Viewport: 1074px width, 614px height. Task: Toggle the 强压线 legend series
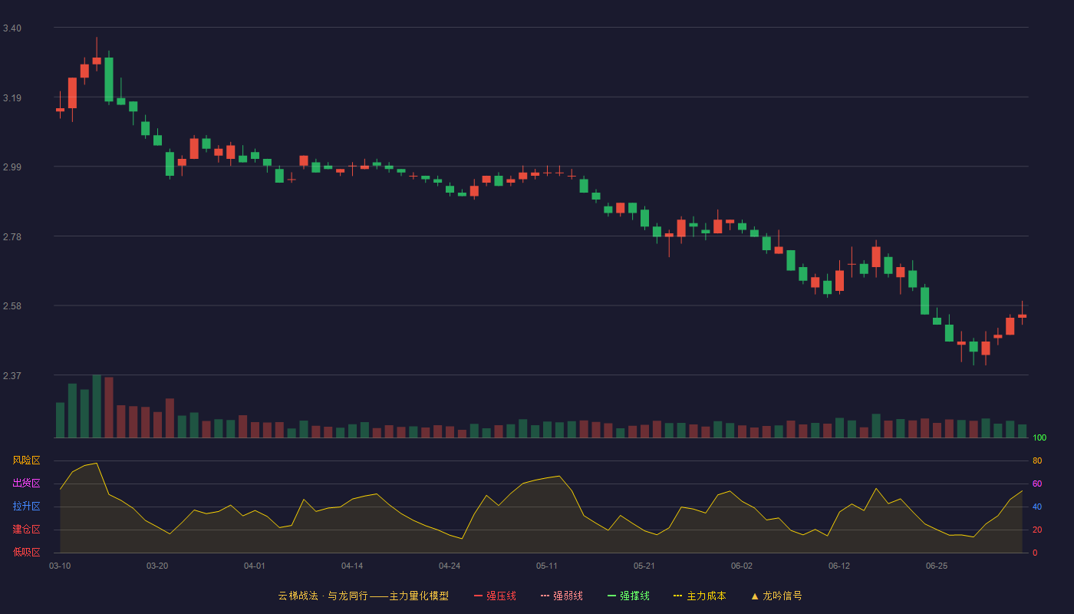[495, 596]
